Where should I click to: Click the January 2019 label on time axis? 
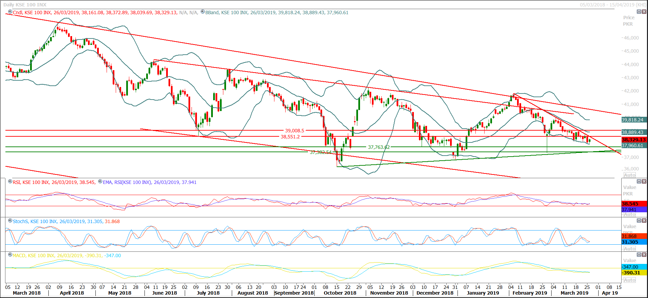click(x=483, y=293)
